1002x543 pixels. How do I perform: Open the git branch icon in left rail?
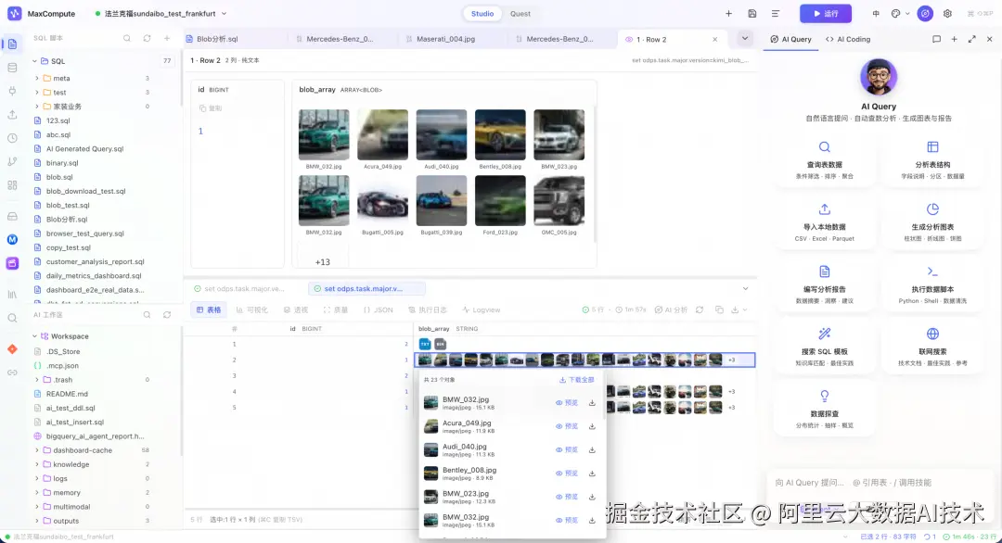tap(12, 162)
